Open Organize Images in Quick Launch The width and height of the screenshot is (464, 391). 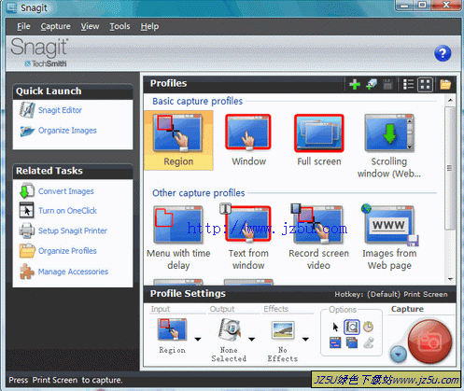[67, 131]
